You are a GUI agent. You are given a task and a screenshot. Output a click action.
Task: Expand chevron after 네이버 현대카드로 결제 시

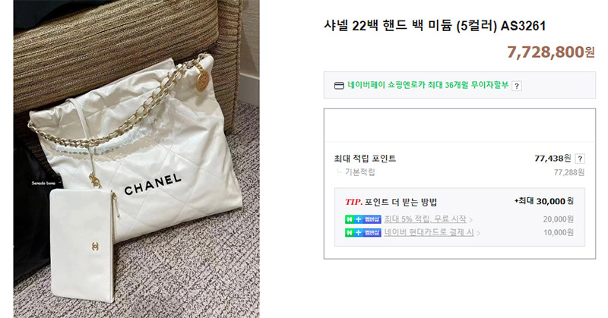[479, 233]
